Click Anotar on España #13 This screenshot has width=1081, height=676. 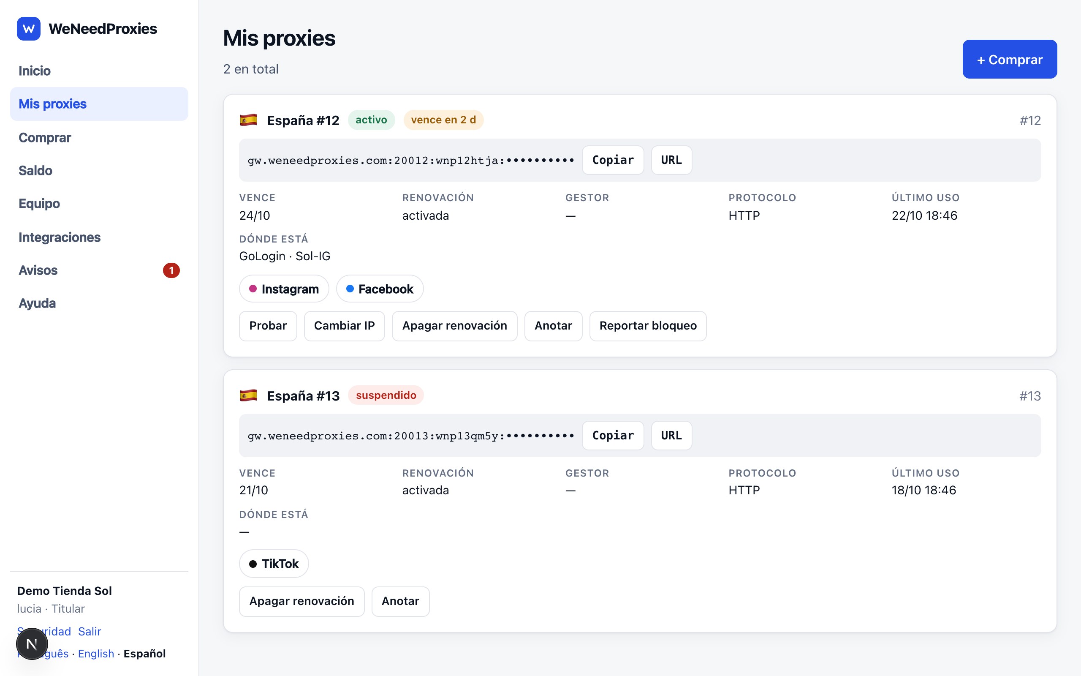pyautogui.click(x=401, y=601)
